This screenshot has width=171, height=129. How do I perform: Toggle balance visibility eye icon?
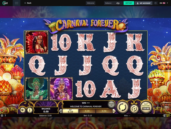click(118, 3)
